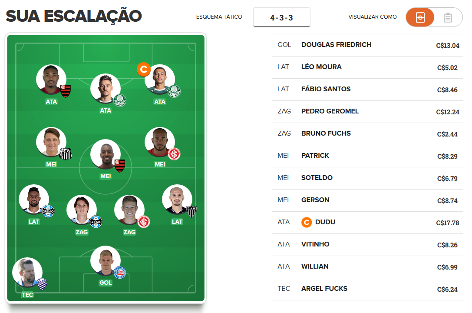Open Douglas Friedrich row in list
The height and width of the screenshot is (313, 472).
coord(367,45)
